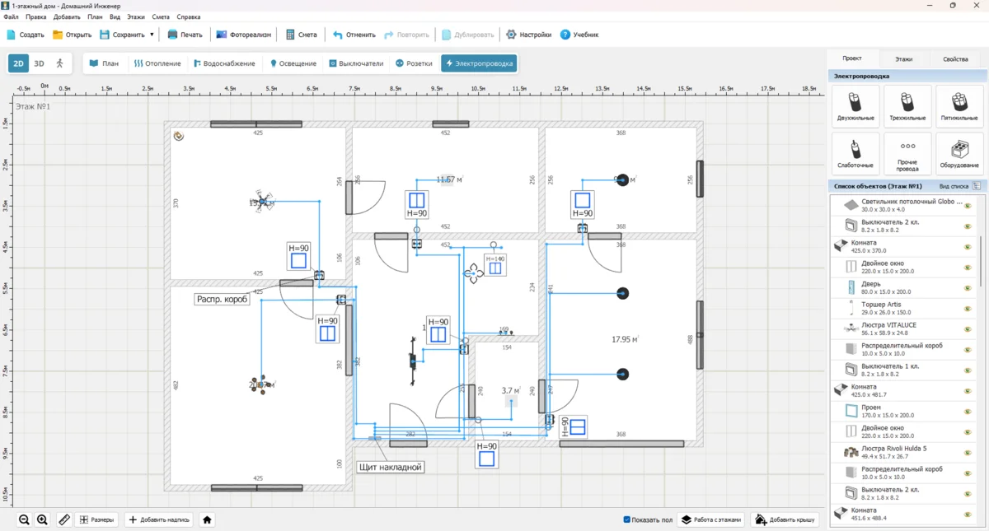Viewport: 989px width, 531px height.
Task: Select the Двужильные two-core cable
Action: [855, 106]
